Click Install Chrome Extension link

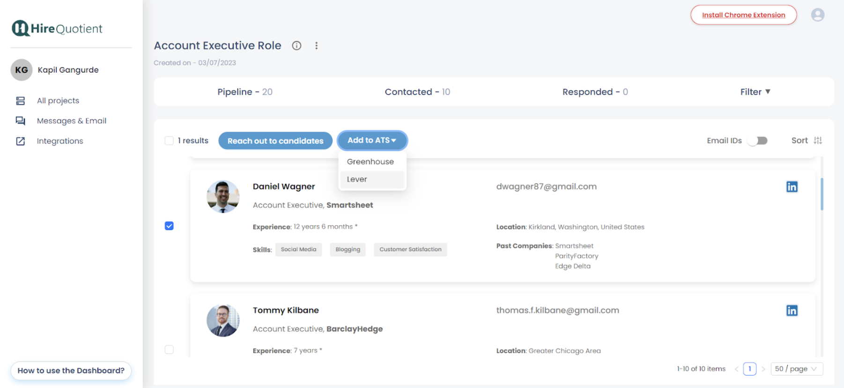tap(743, 15)
